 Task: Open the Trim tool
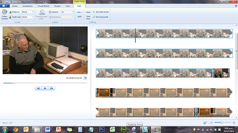pyautogui.click(x=88, y=15)
